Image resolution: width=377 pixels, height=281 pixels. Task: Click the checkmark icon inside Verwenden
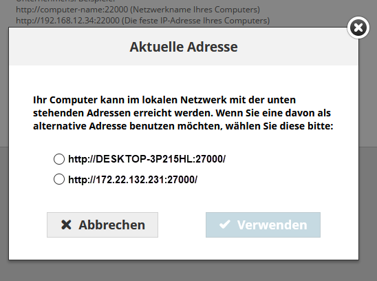click(x=225, y=225)
